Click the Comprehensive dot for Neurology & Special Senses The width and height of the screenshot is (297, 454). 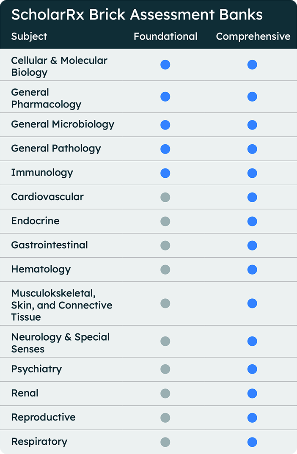tap(252, 341)
